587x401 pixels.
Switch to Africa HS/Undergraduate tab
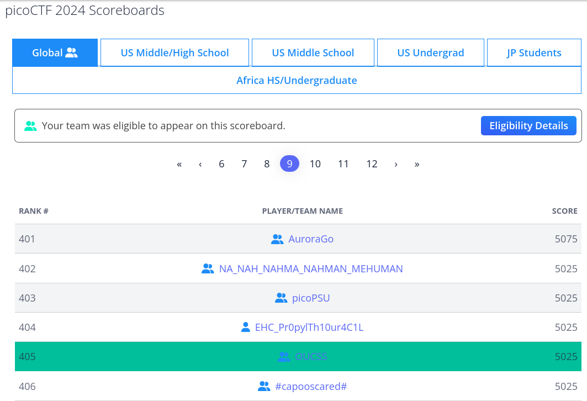(297, 81)
